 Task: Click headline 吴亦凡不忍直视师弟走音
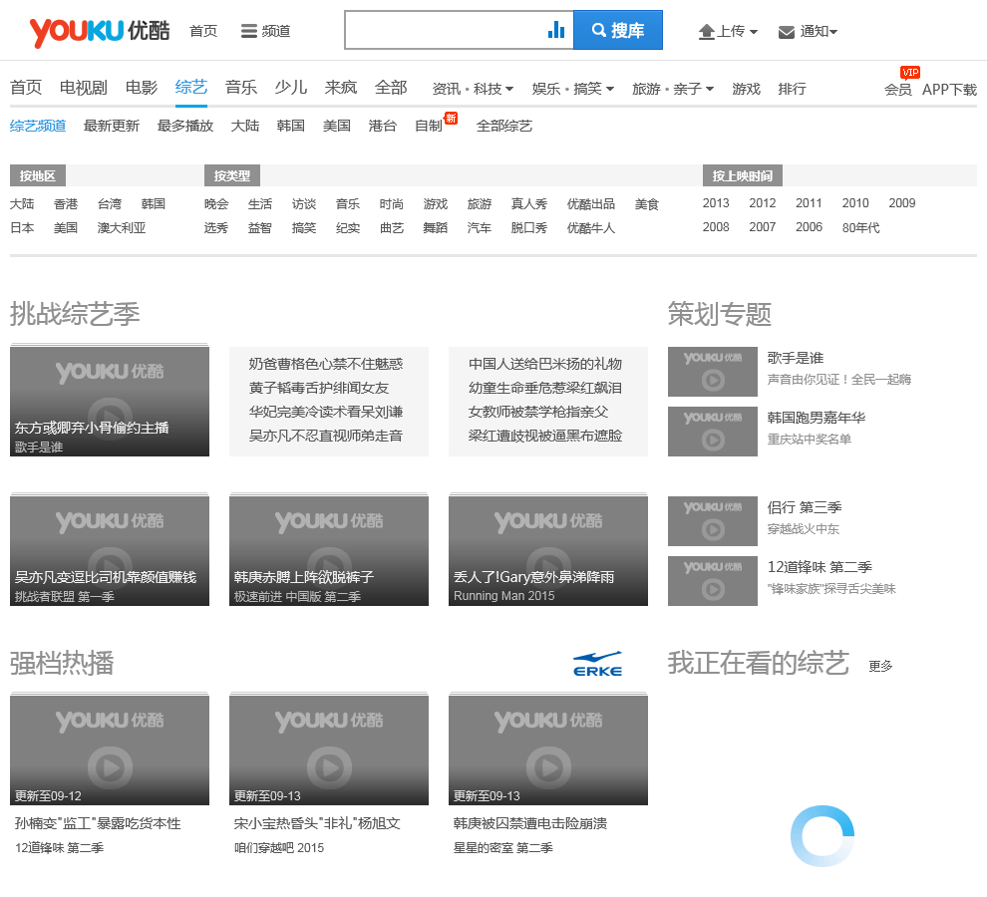(325, 436)
